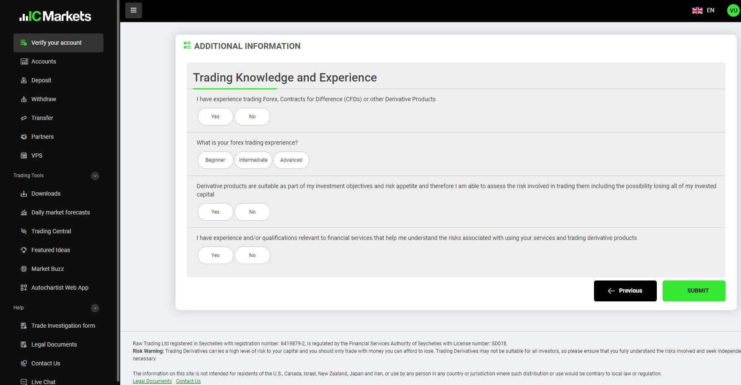Choose Intermediate forex trading experience
This screenshot has width=741, height=385.
(253, 160)
